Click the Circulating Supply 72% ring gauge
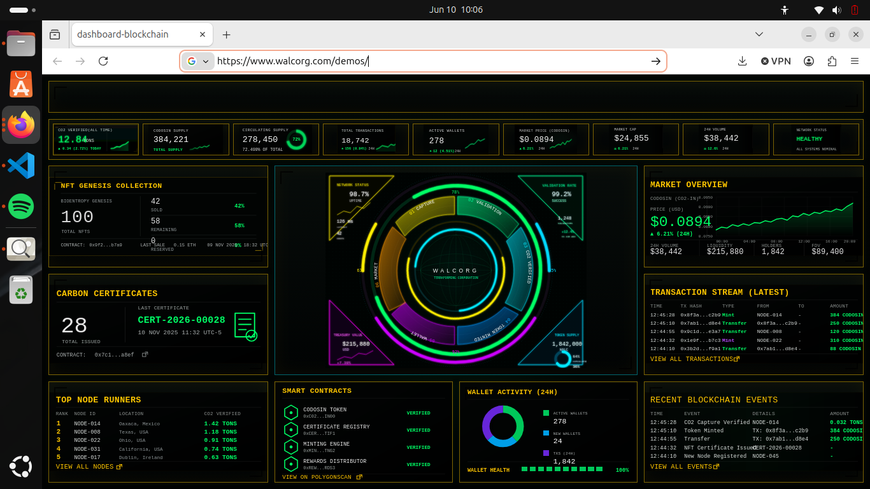This screenshot has width=870, height=489. [x=296, y=139]
